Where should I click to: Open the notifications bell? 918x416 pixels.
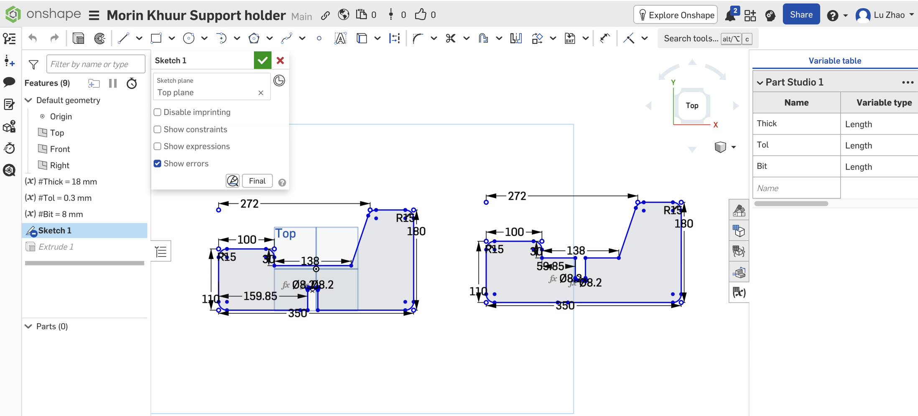[x=730, y=15]
